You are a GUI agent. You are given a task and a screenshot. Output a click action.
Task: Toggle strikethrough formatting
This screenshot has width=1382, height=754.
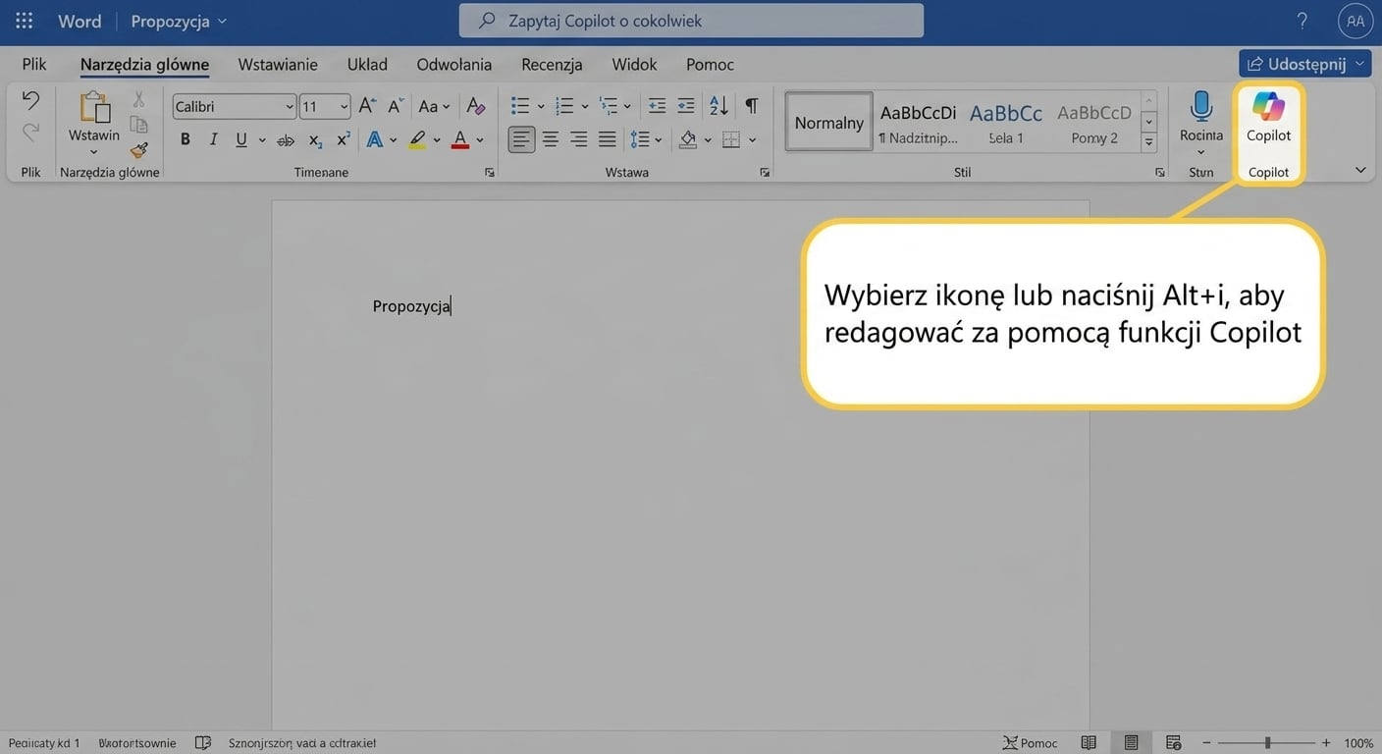pyautogui.click(x=286, y=140)
